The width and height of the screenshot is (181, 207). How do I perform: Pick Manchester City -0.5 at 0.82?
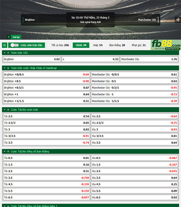[134, 81]
